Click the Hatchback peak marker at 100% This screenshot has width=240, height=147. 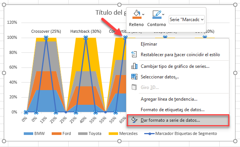pyautogui.click(x=86, y=38)
